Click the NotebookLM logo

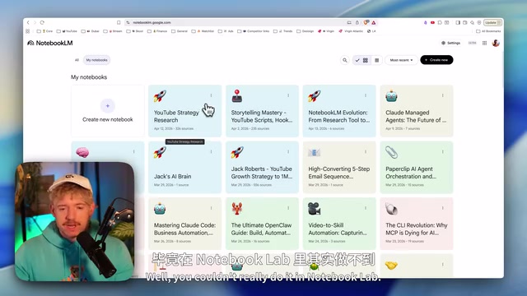(x=49, y=43)
